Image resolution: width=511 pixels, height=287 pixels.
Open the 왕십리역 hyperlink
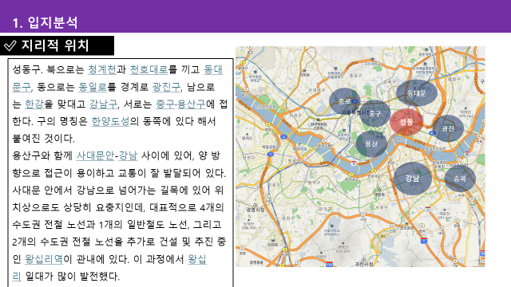[x=44, y=259]
